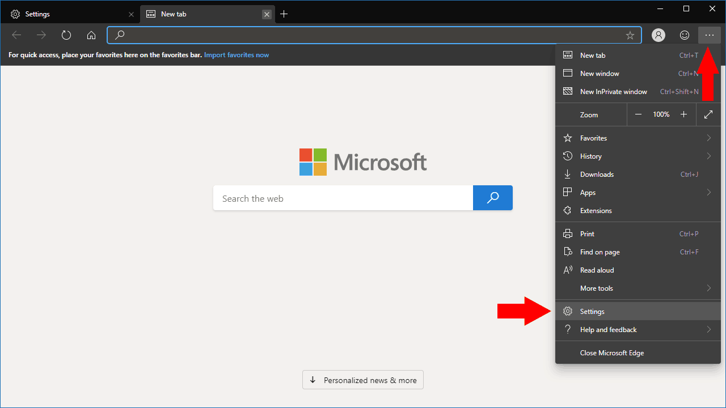
Task: Open Downloads from the menu
Action: tap(638, 175)
